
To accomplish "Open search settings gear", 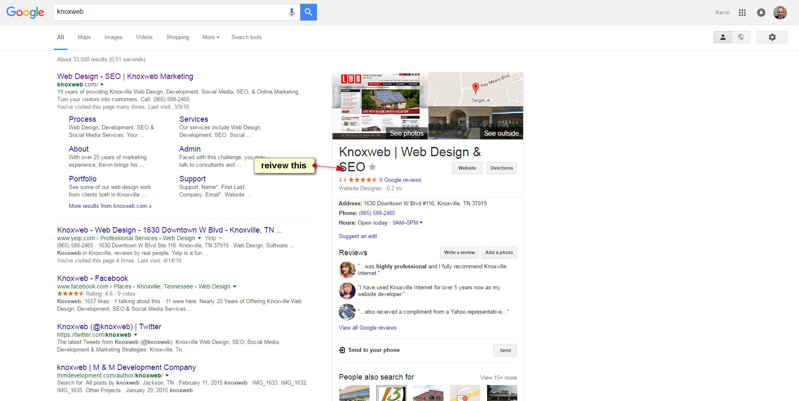I will pos(772,37).
